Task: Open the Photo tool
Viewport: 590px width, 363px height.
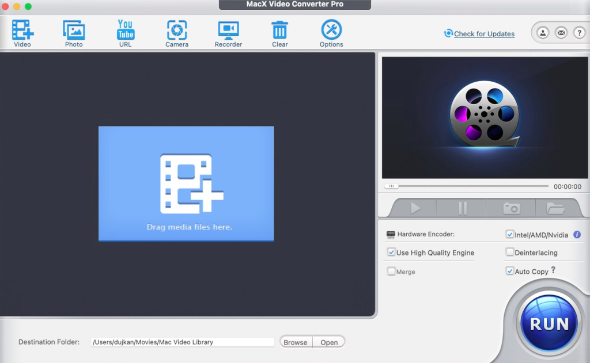Action: tap(73, 28)
